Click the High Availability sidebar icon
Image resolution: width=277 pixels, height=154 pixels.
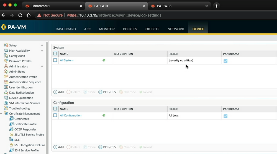click(6, 51)
